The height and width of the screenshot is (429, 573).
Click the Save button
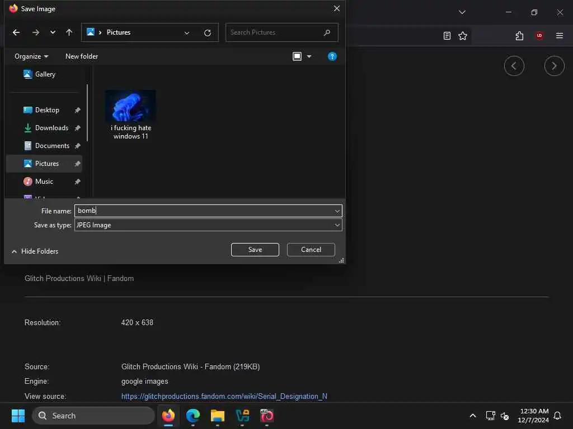[255, 250]
